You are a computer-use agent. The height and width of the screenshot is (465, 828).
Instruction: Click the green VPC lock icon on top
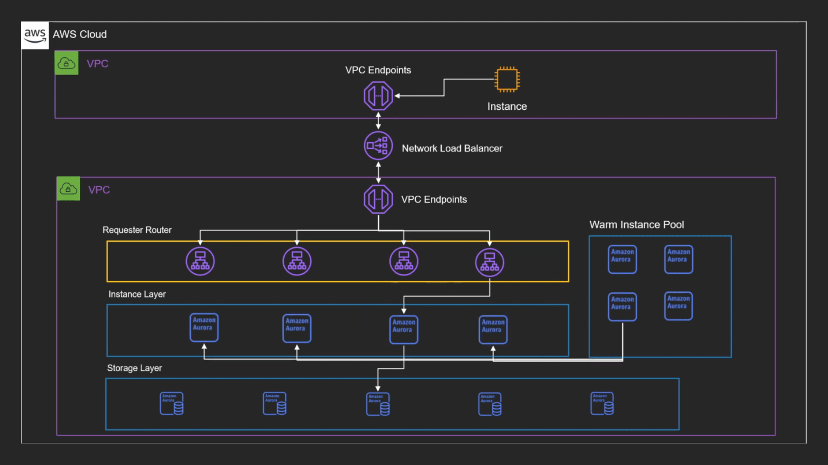(x=66, y=63)
